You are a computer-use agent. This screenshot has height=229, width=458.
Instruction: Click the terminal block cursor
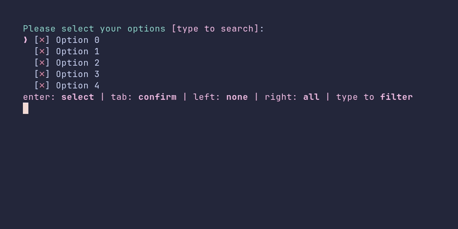click(26, 108)
